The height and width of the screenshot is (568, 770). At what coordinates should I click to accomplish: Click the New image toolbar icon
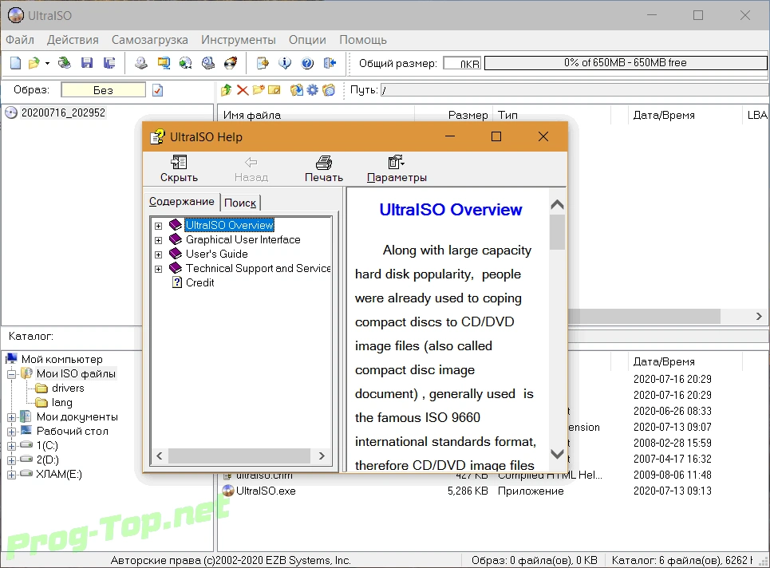[15, 63]
